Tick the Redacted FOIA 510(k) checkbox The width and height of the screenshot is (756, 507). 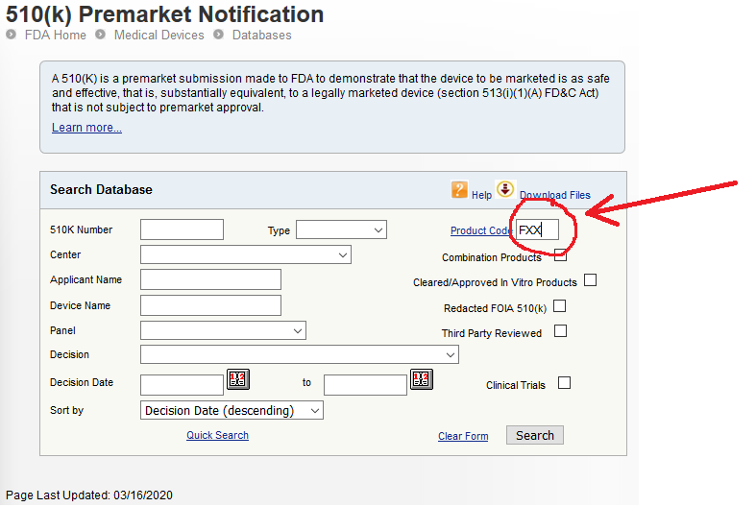pyautogui.click(x=559, y=306)
